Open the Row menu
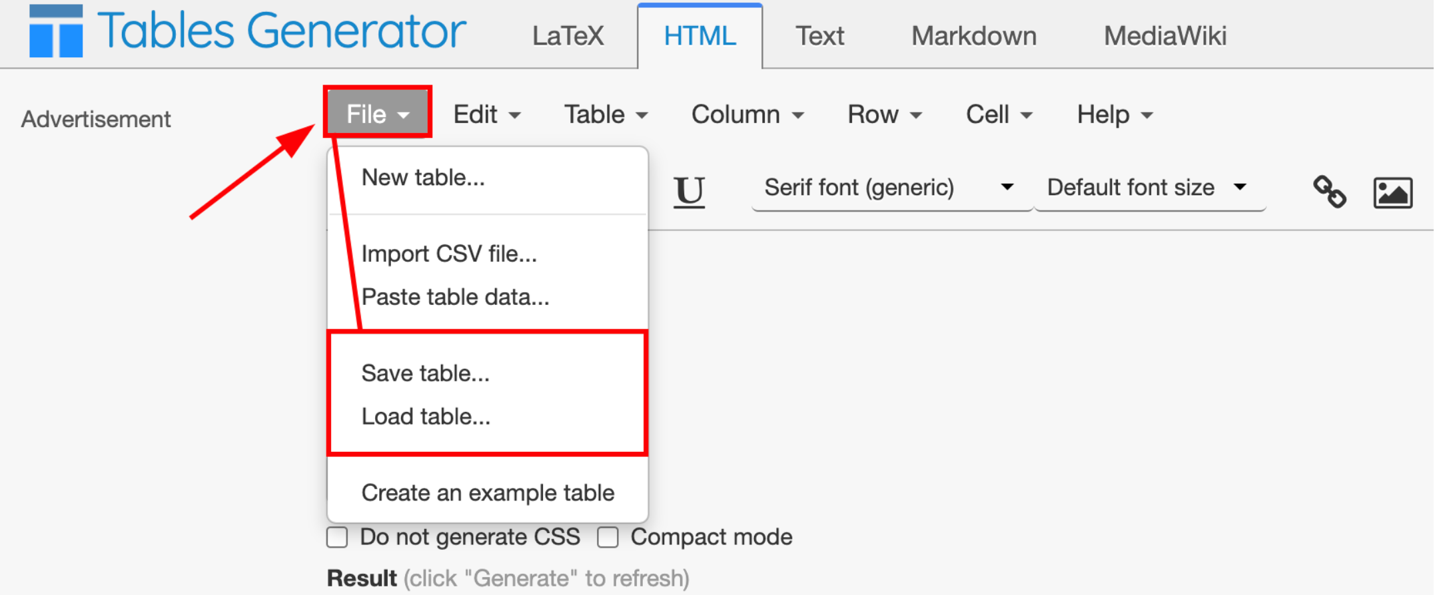 coord(884,114)
